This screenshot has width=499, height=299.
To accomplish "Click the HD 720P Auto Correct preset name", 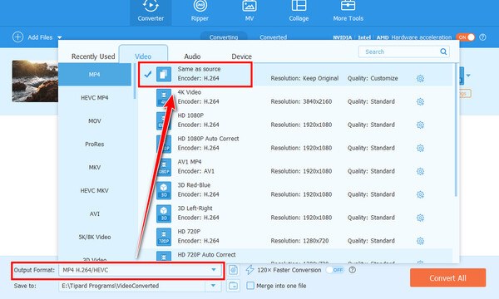I will pos(206,254).
